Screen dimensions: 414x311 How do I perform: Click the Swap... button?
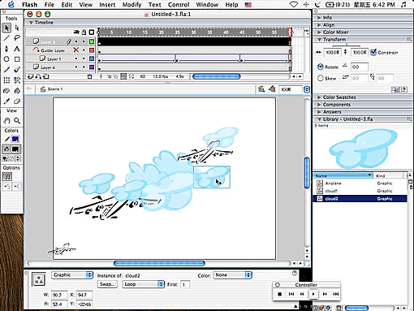point(107,284)
